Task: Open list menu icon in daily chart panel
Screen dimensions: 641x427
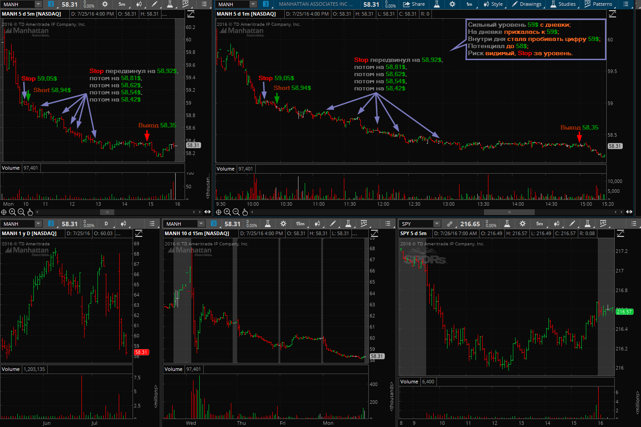Action: pyautogui.click(x=152, y=224)
